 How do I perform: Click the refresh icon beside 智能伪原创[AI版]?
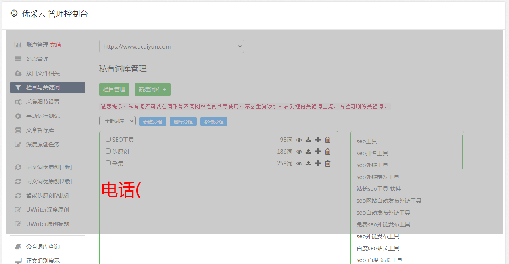18,196
